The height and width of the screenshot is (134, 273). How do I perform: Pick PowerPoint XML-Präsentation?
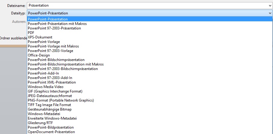coord(150,82)
